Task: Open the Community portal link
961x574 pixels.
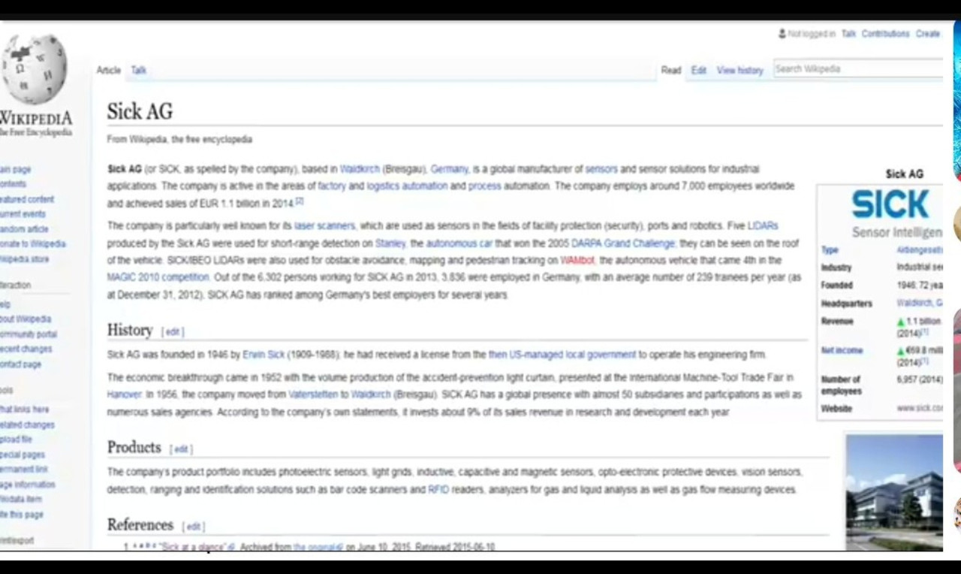Action: (x=28, y=334)
